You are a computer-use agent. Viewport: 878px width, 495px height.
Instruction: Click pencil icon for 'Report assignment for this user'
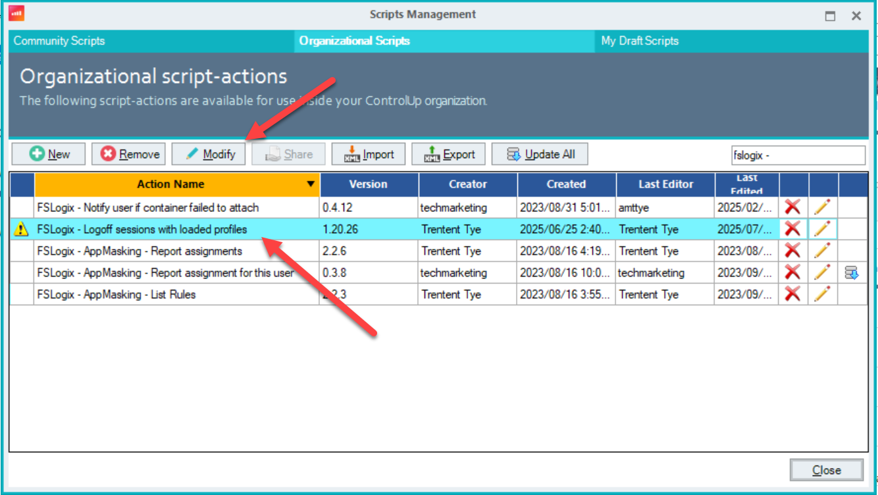[x=822, y=273]
